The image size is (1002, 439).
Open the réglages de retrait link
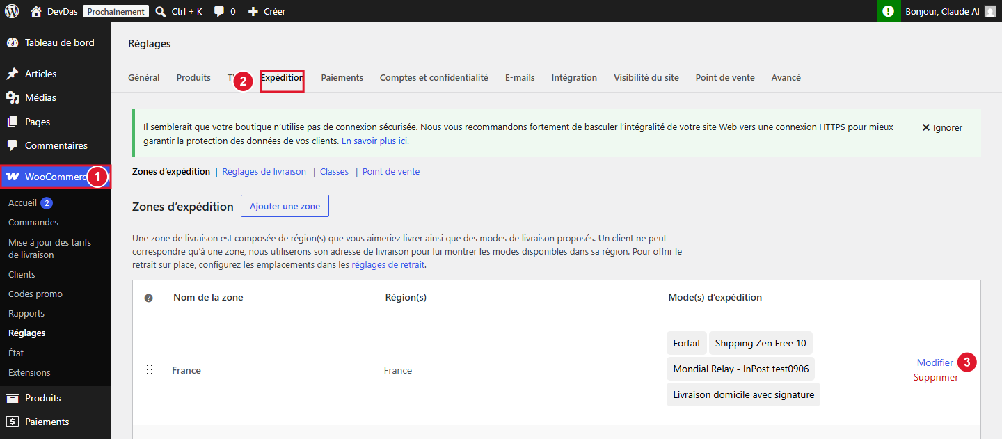tap(388, 264)
